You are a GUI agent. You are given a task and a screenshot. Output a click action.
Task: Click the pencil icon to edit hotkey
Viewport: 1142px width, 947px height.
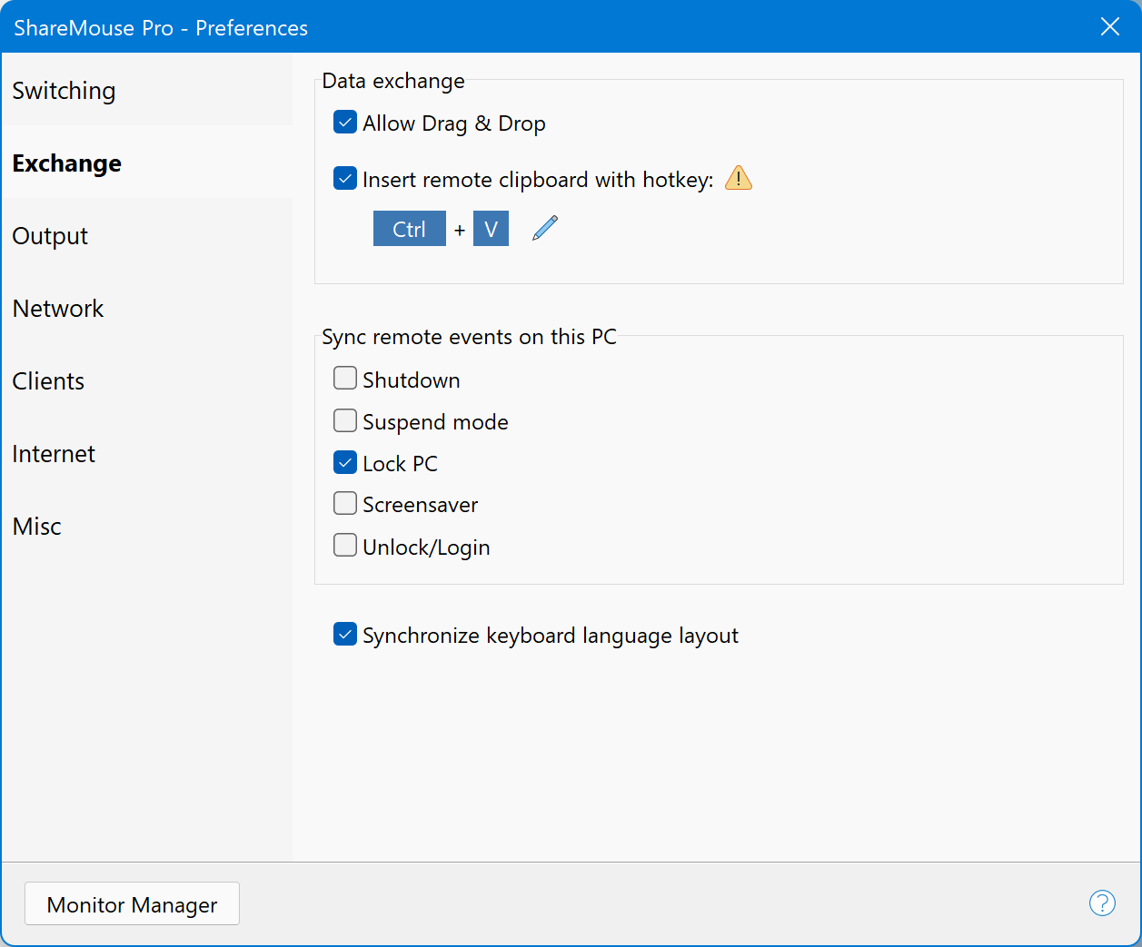(545, 228)
